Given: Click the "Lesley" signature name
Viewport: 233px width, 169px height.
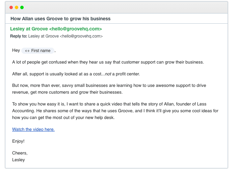Looking at the screenshot, I should pos(19,160).
